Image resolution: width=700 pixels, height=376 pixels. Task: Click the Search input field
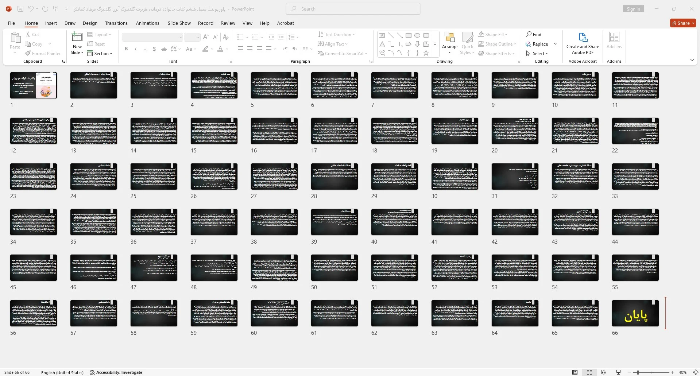[353, 9]
